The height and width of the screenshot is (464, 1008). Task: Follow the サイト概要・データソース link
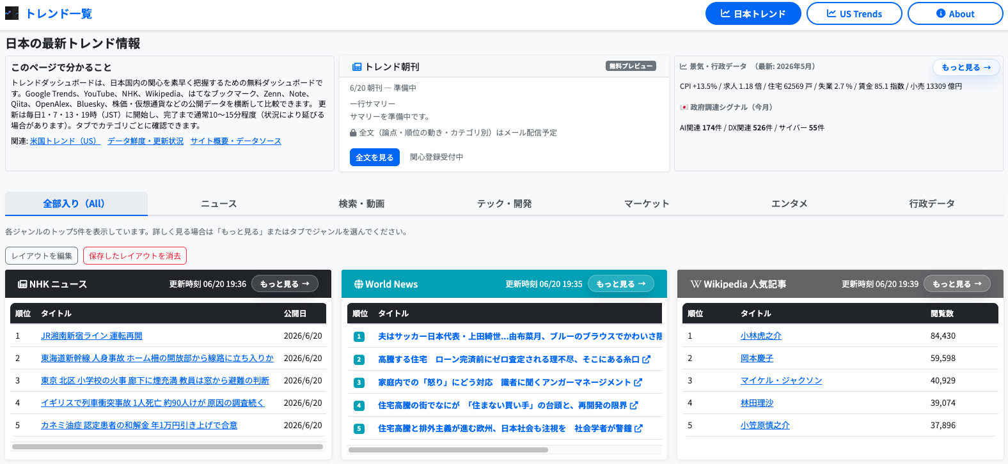point(236,141)
